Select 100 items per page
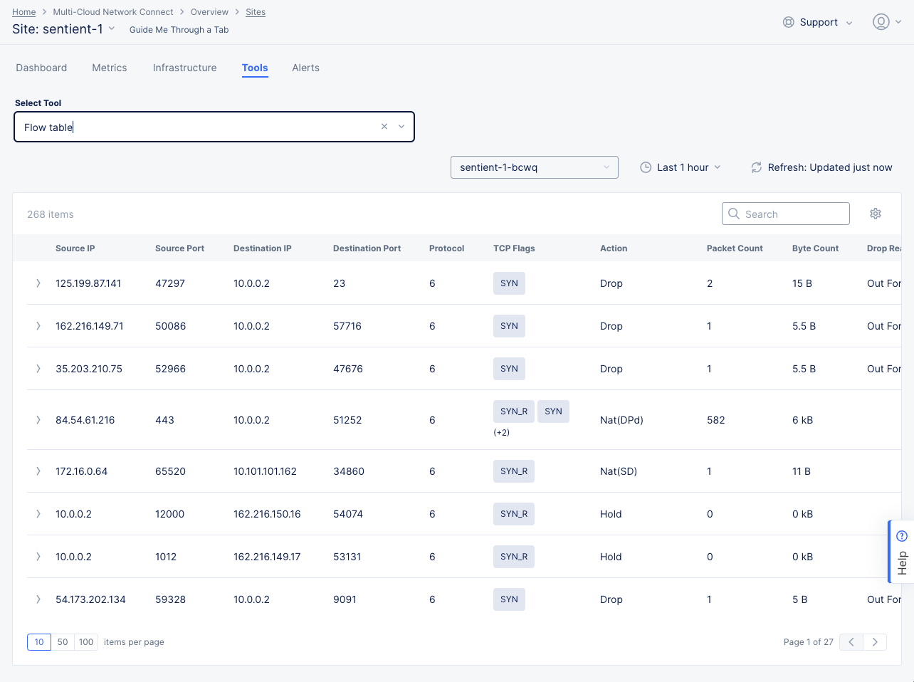Image resolution: width=914 pixels, height=682 pixels. pyautogui.click(x=85, y=641)
